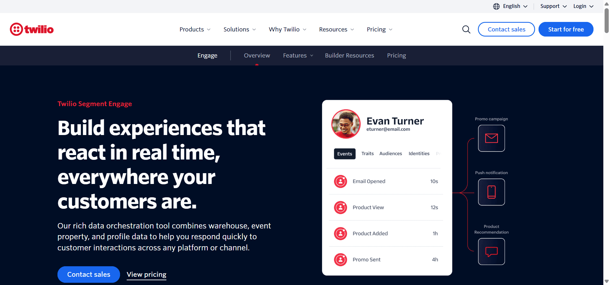The height and width of the screenshot is (285, 610).
Task: Click the Product Added event icon
Action: pos(340,234)
